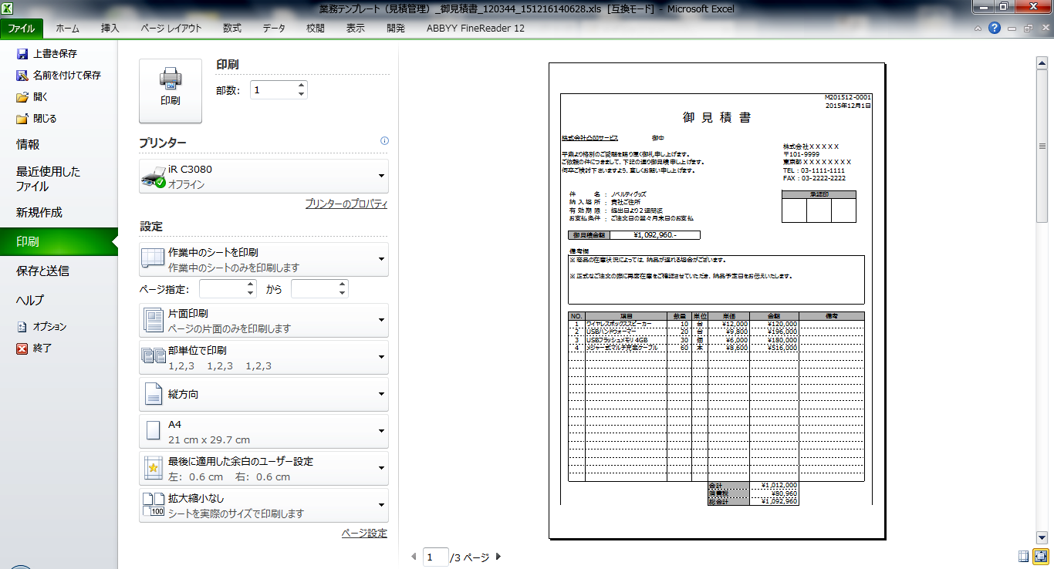Click the 上書き保存 save icon
The height and width of the screenshot is (569, 1054).
pyautogui.click(x=22, y=54)
